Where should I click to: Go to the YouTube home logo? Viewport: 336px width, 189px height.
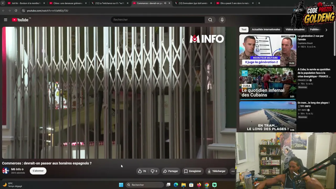click(x=20, y=20)
